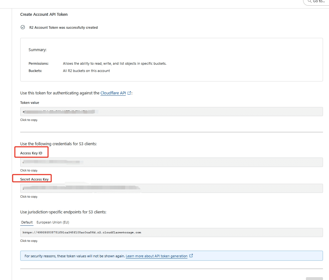This screenshot has height=280, width=329.
Task: Click the Token value field
Action: (171, 112)
